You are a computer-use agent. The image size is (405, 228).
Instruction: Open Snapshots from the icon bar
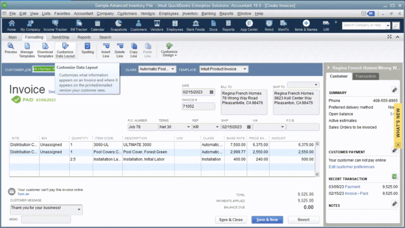click(119, 25)
